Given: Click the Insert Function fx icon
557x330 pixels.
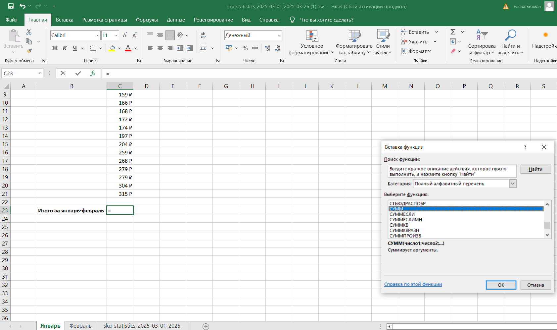Looking at the screenshot, I should coord(93,73).
